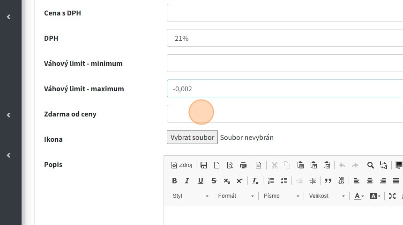Center align the text
403x225 pixels.
tap(370, 181)
